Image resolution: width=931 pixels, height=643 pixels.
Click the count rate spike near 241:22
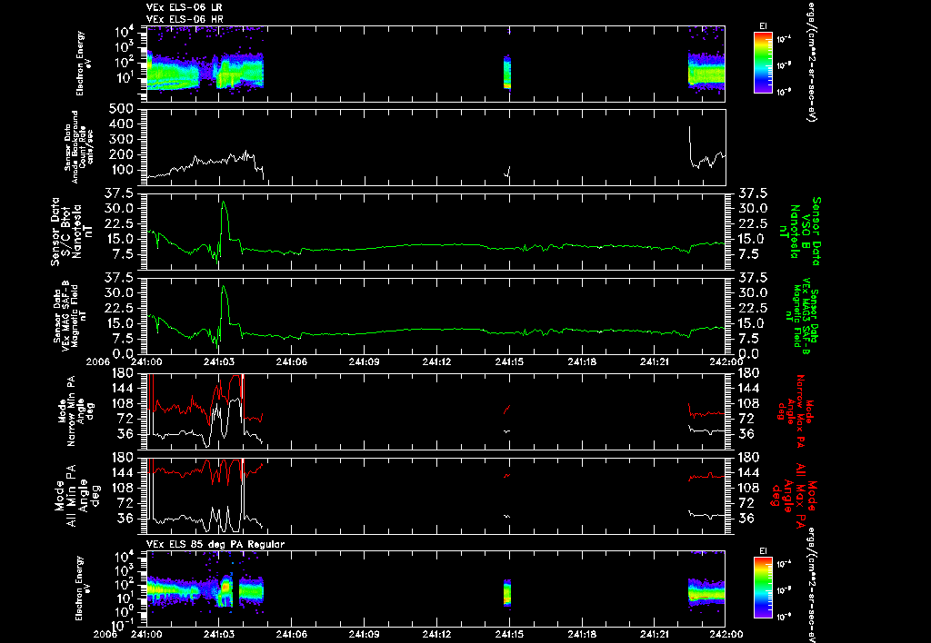point(689,143)
